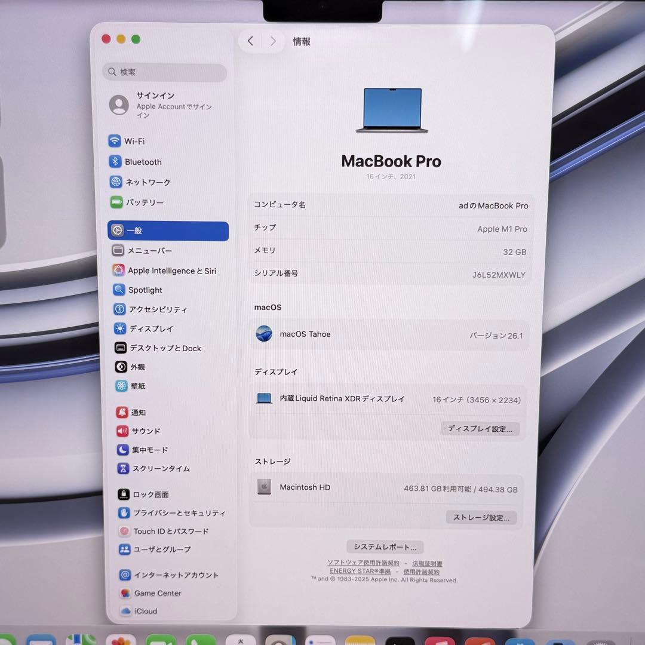Go back with the left chevron
Screen dimensions: 645x645
click(x=250, y=41)
